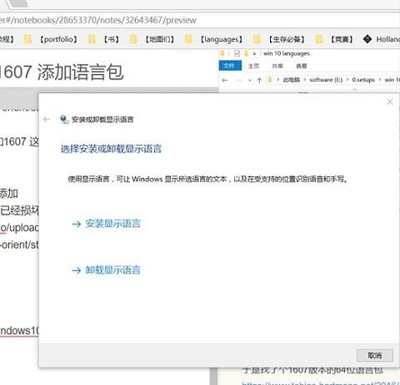
Task: Select 0.setups in Explorer breadcrumb
Action: tap(363, 80)
